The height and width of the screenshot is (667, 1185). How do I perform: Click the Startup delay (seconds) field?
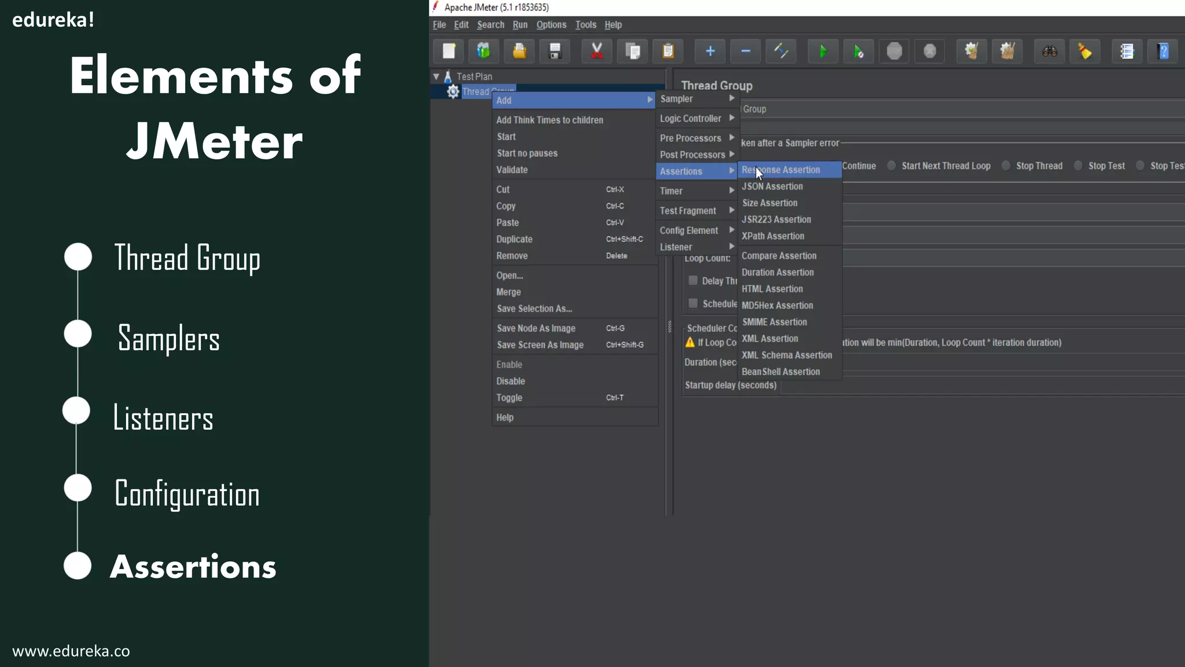point(983,386)
